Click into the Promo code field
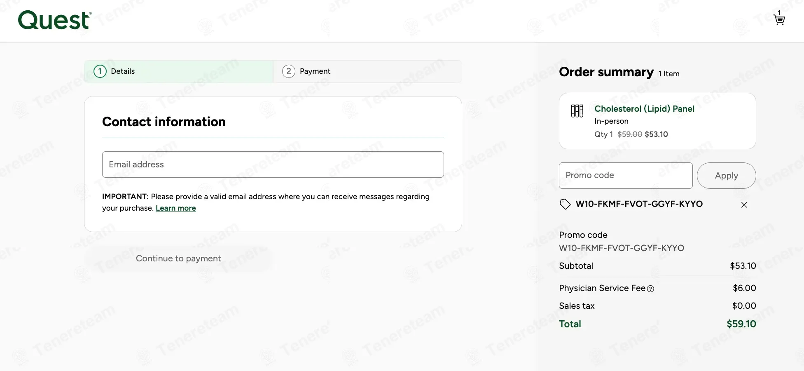This screenshot has width=804, height=371. point(625,176)
